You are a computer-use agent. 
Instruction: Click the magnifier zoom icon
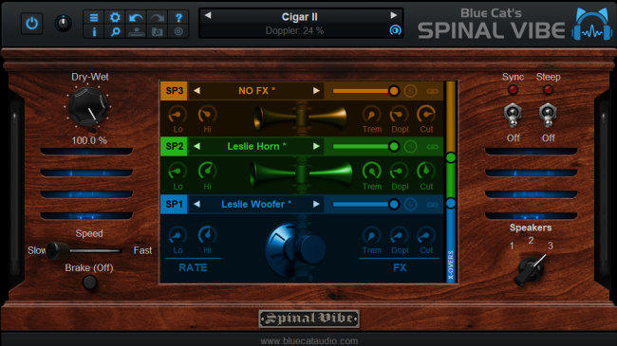click(115, 31)
